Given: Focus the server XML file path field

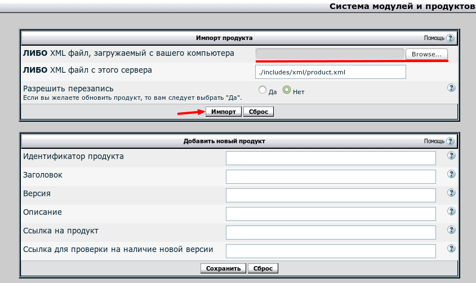Looking at the screenshot, I should pyautogui.click(x=331, y=72).
